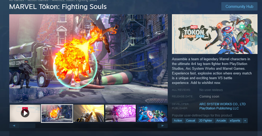Open ARC SYSTEM WORKS CO., LTD developer link
The image size is (262, 136).
pos(222,104)
